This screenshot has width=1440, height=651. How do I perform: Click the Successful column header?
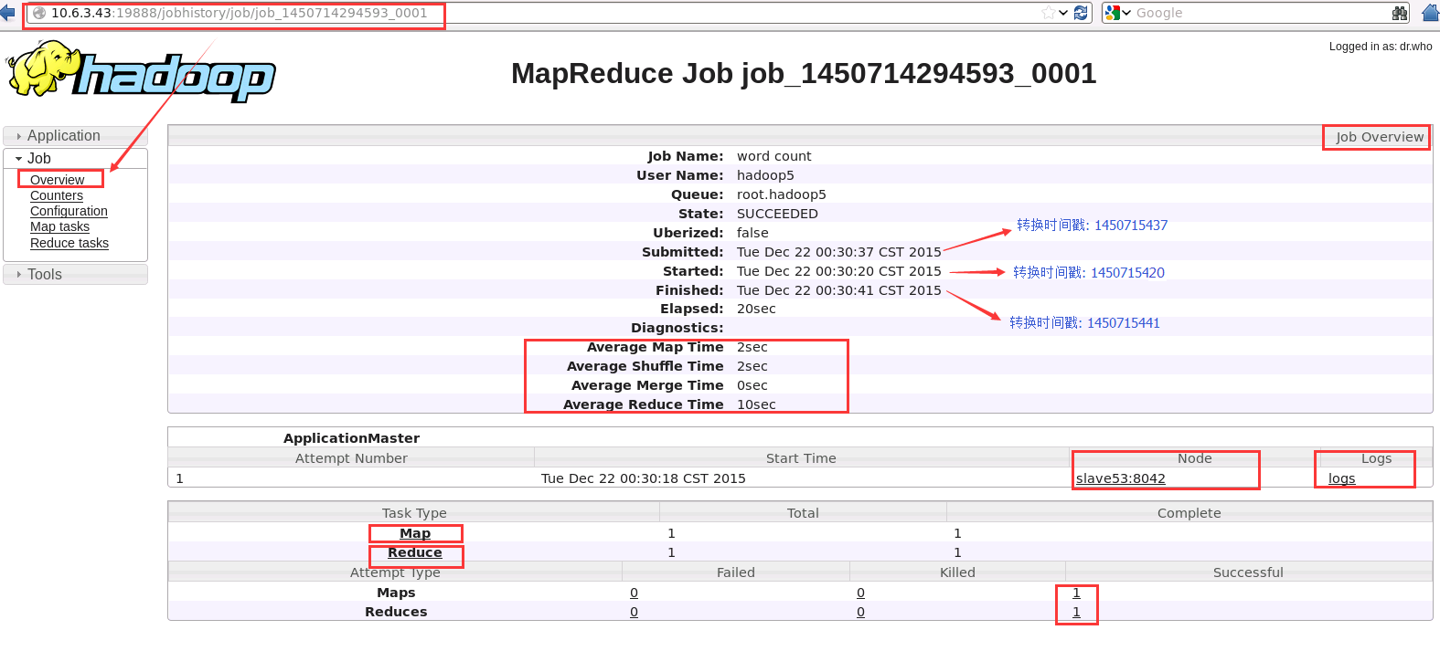[1249, 572]
